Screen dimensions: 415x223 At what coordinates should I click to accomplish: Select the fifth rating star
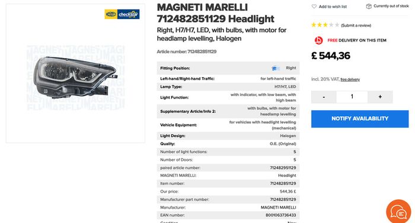pyautogui.click(x=337, y=25)
